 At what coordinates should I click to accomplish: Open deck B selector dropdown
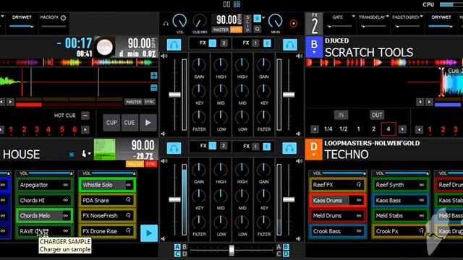pyautogui.click(x=314, y=53)
